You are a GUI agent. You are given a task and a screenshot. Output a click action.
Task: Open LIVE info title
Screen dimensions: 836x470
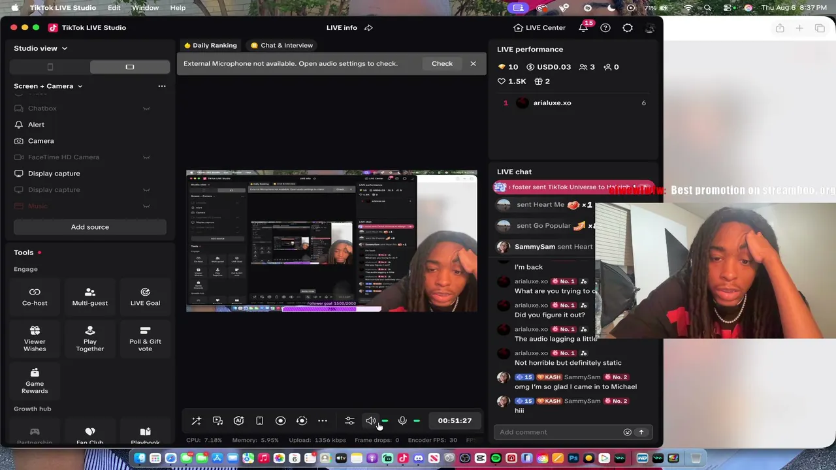click(x=342, y=27)
